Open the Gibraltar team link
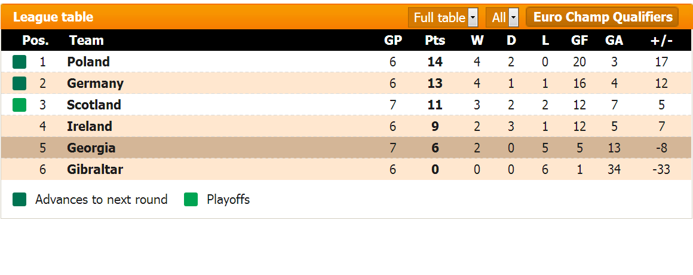Screen dimensions: 693x275 pyautogui.click(x=95, y=169)
